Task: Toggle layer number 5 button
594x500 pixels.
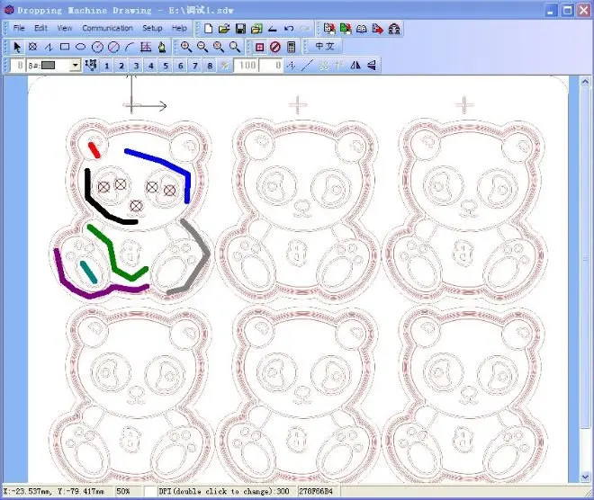Action: click(x=166, y=66)
